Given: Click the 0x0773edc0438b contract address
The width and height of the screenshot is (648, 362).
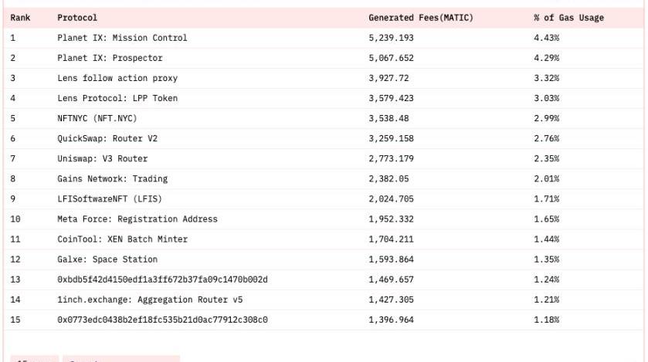Looking at the screenshot, I should (162, 319).
